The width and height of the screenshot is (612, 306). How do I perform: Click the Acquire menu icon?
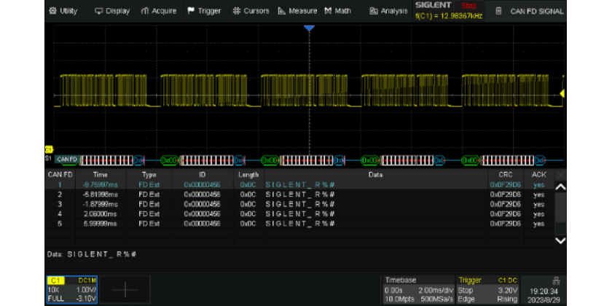coord(146,11)
